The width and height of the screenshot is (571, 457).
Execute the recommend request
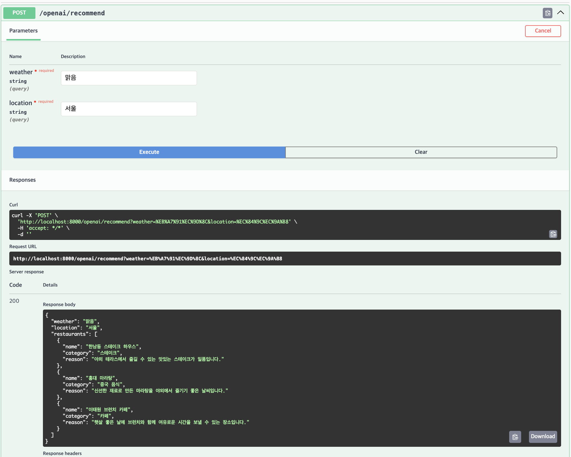pos(149,152)
